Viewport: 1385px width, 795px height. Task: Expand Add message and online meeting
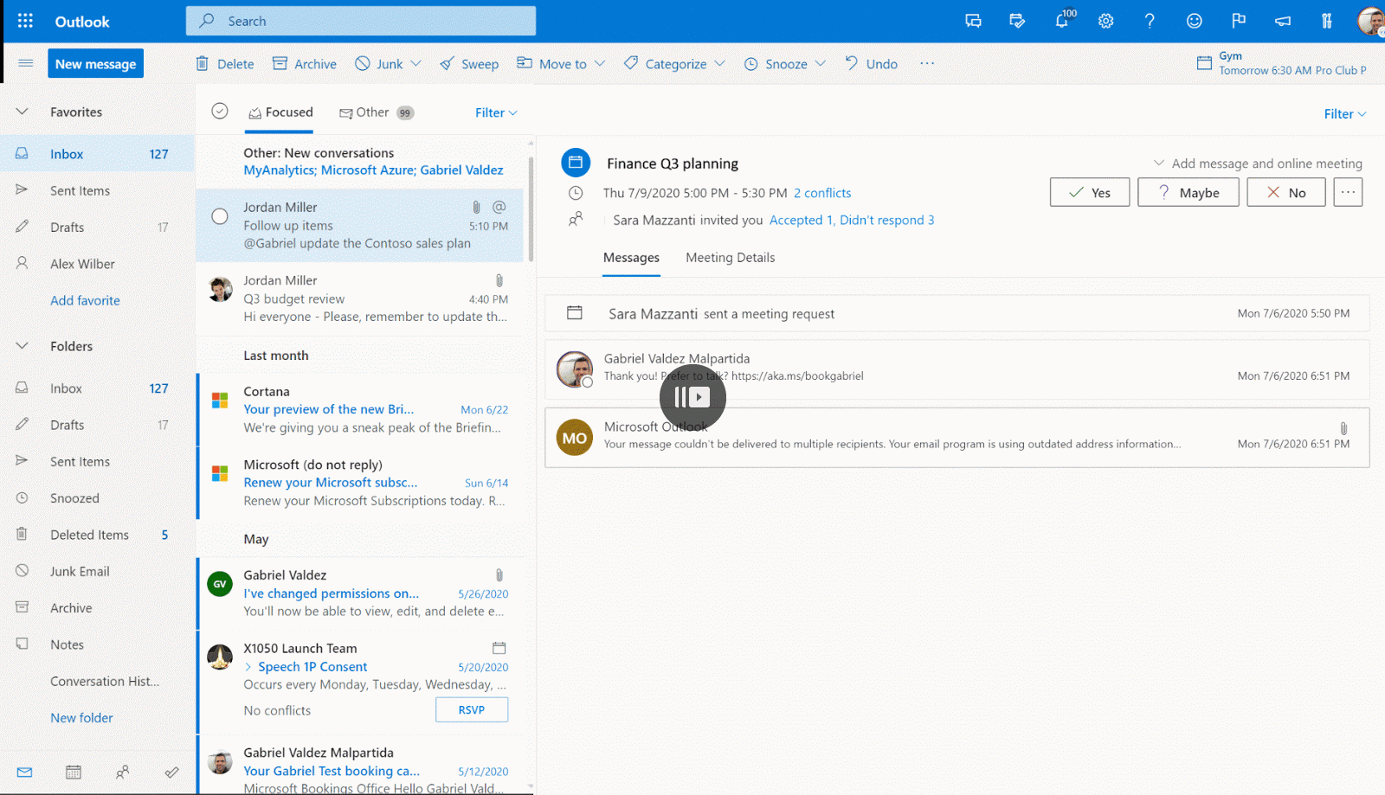[1258, 163]
